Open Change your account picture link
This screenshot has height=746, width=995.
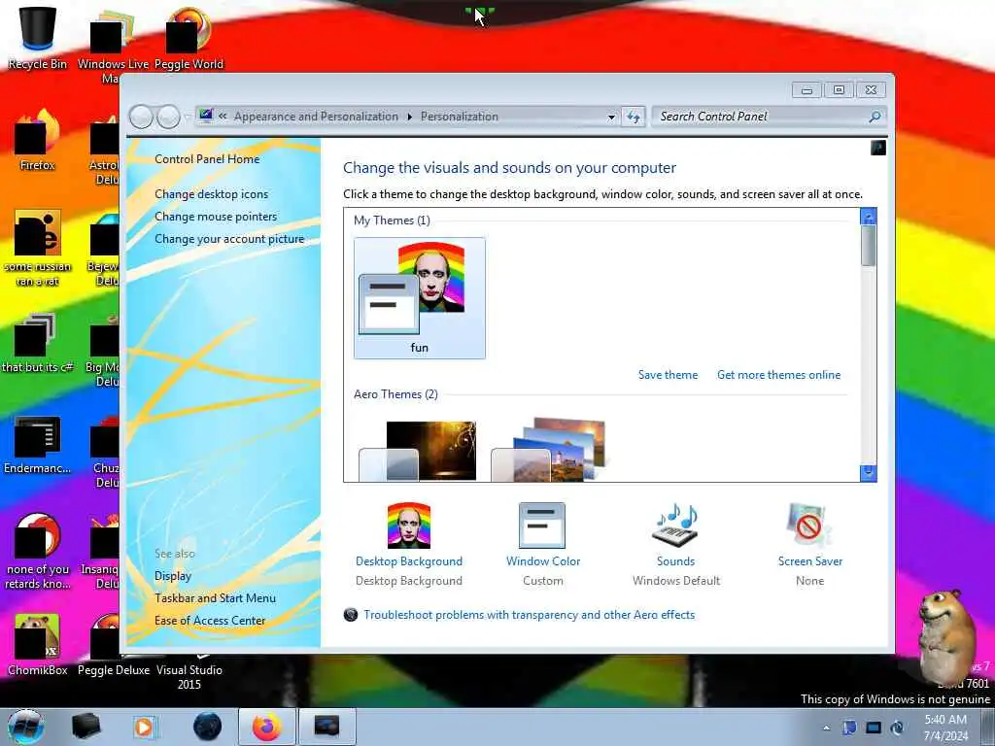[x=229, y=239]
